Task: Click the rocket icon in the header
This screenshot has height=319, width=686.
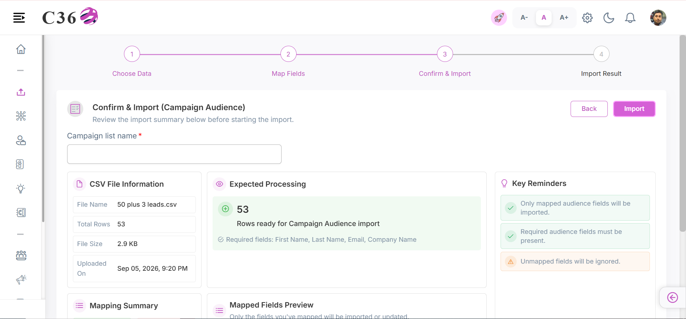Action: point(499,18)
